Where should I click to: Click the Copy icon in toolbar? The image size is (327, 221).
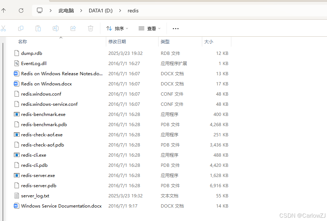[21, 28]
